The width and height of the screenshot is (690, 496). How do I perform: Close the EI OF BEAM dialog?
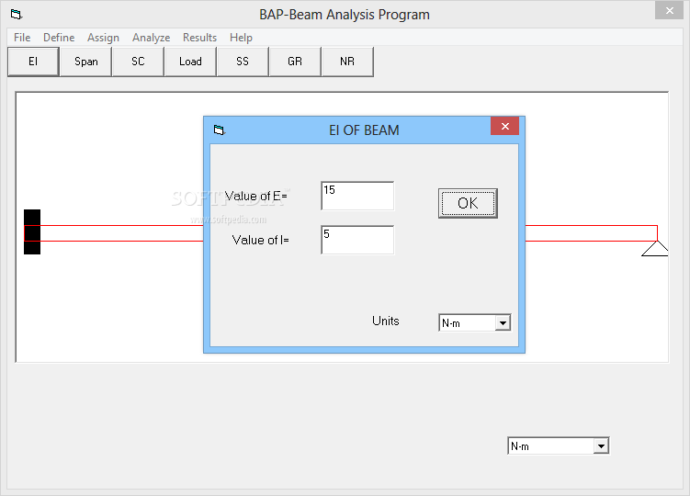pos(504,127)
